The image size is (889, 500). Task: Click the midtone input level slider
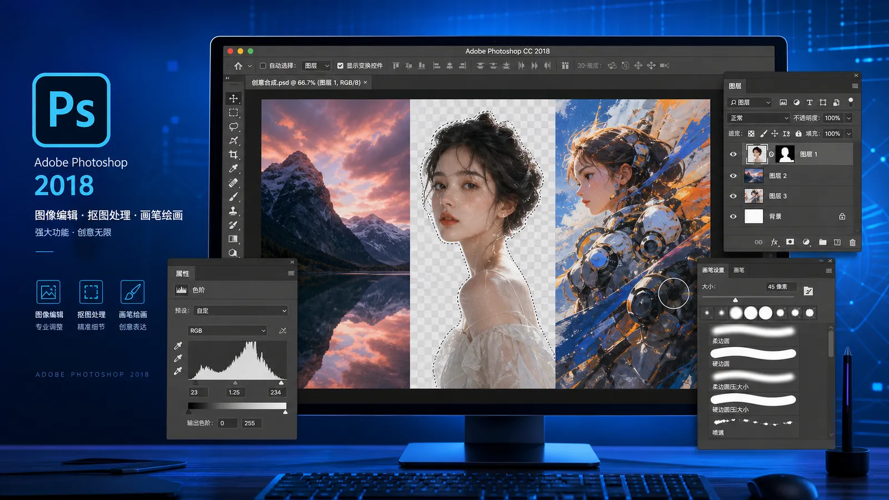click(x=235, y=383)
